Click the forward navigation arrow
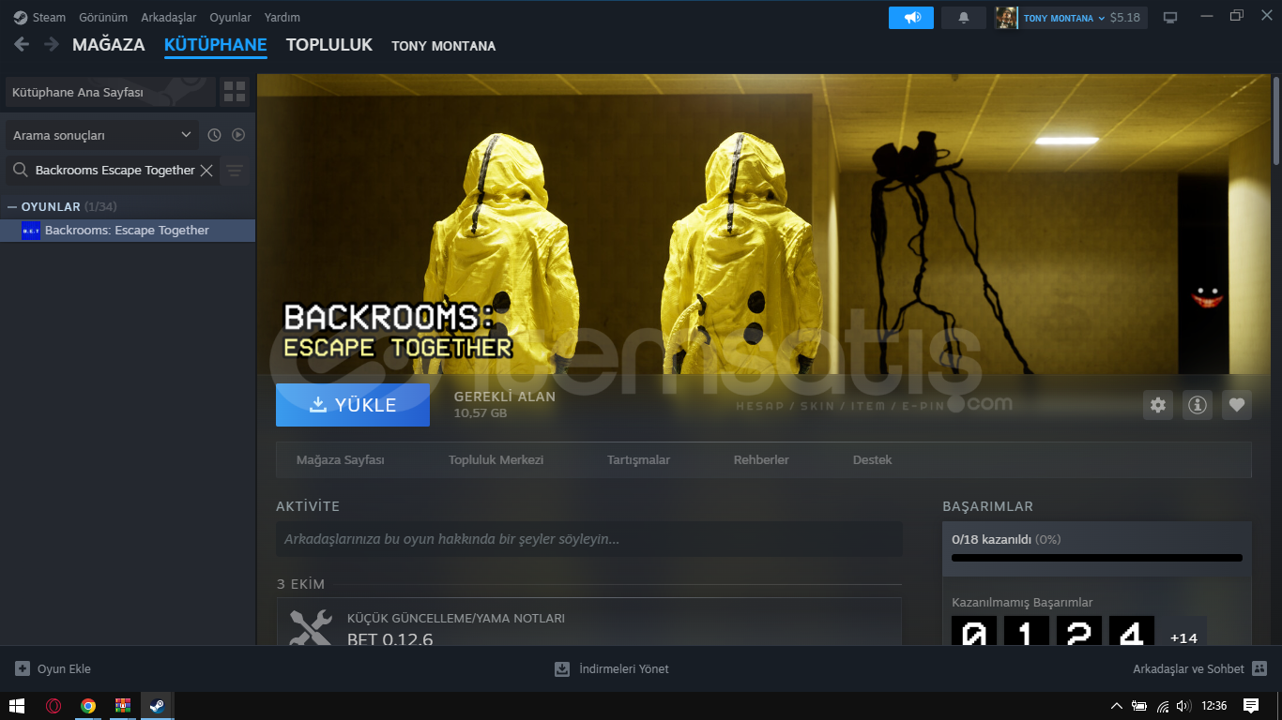Image resolution: width=1282 pixels, height=720 pixels. tap(52, 44)
